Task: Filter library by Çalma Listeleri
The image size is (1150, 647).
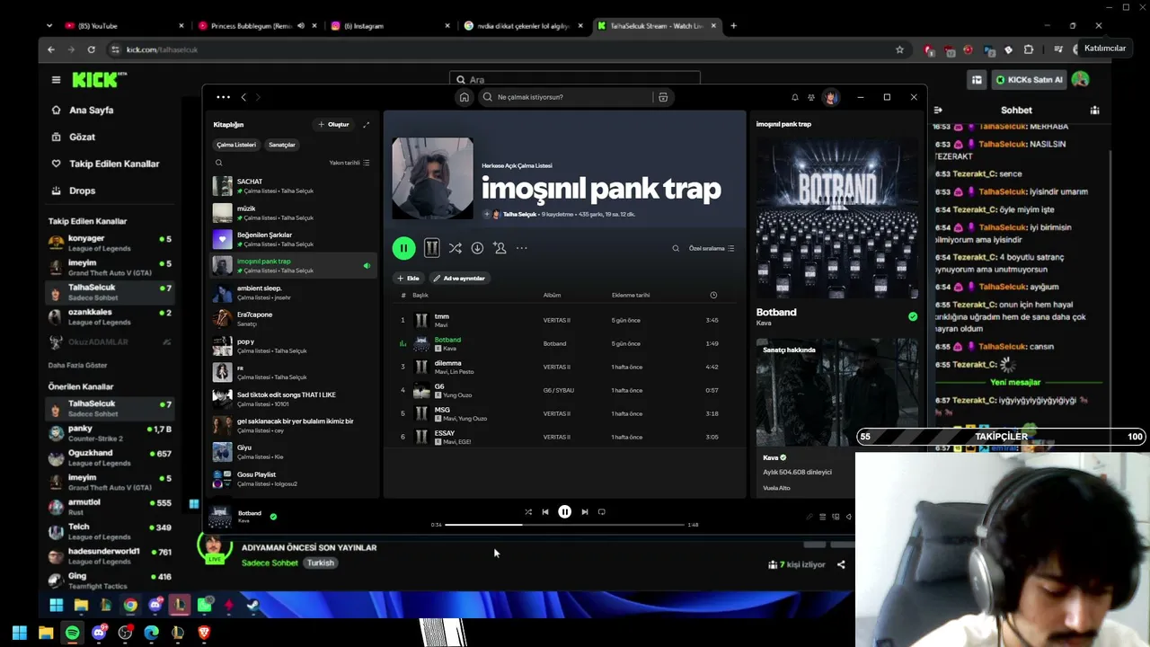Action: tap(236, 145)
